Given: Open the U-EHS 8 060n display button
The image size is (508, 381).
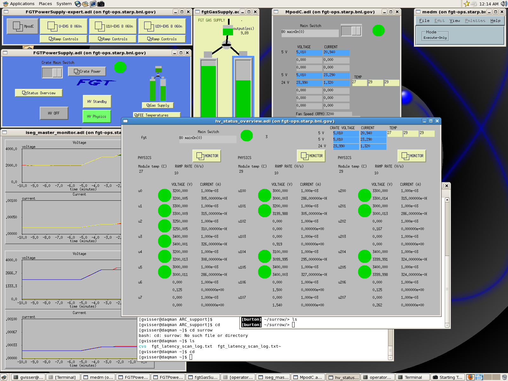Looking at the screenshot, I should (x=64, y=26).
